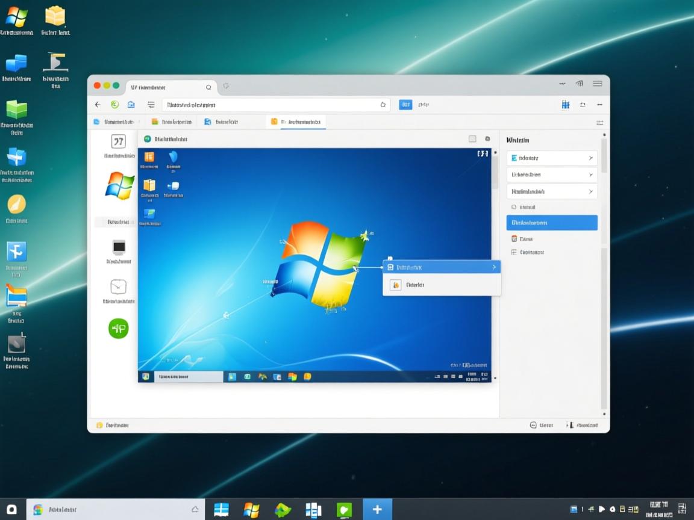Expand the third chevron option in the right panel
The image size is (694, 520).
point(551,191)
